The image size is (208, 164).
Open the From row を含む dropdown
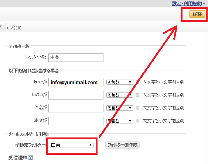120,82
